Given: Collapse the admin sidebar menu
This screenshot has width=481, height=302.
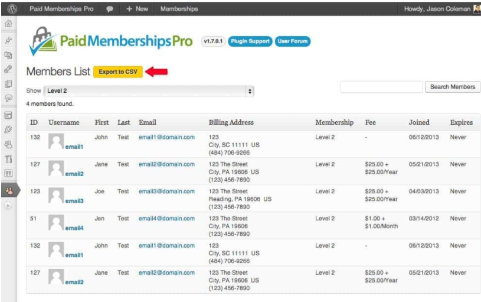Looking at the screenshot, I should point(8,206).
